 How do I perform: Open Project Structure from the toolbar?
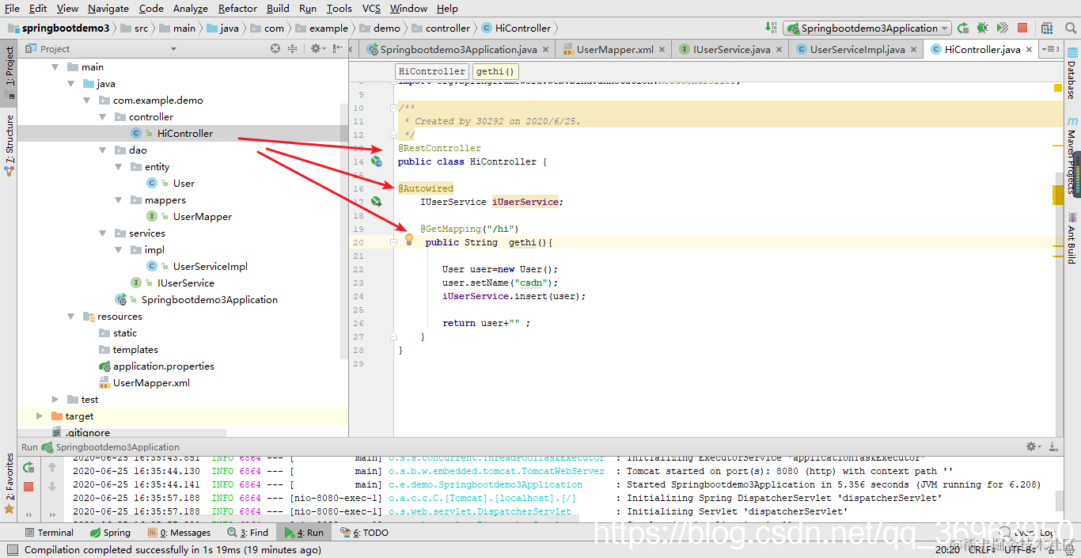[1045, 28]
